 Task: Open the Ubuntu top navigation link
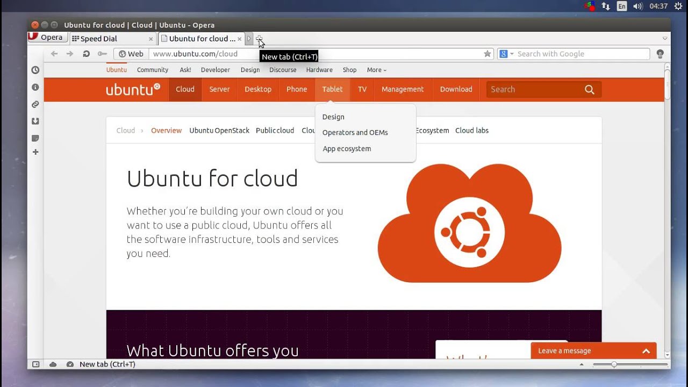[116, 70]
